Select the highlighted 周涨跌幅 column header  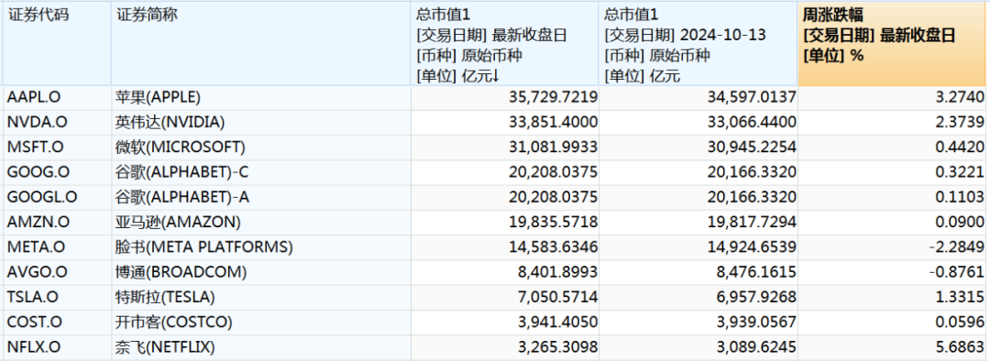892,44
